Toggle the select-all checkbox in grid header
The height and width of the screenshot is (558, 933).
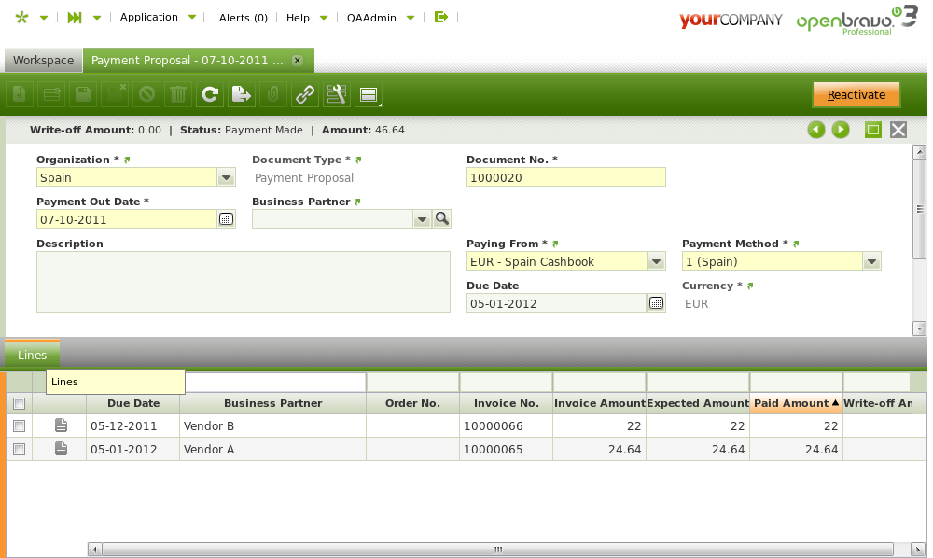point(19,403)
